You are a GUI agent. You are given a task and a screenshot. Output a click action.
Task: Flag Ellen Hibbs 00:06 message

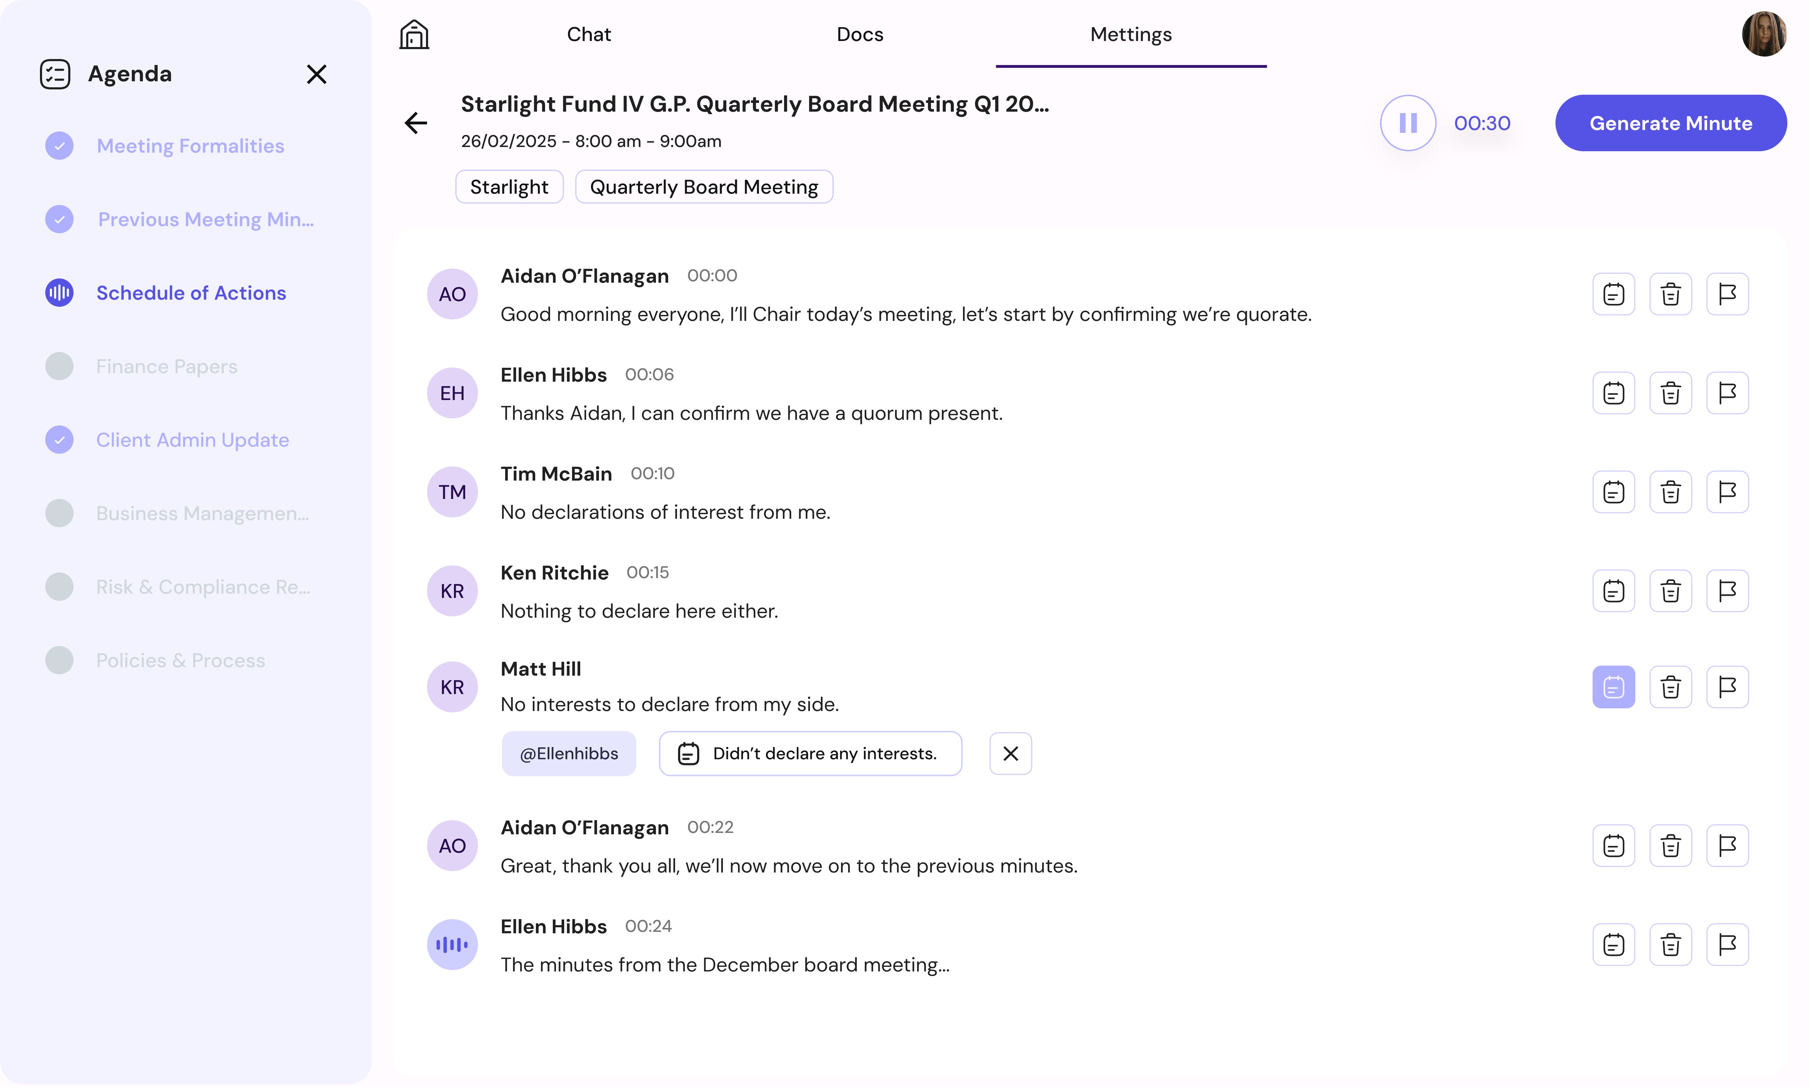tap(1728, 393)
